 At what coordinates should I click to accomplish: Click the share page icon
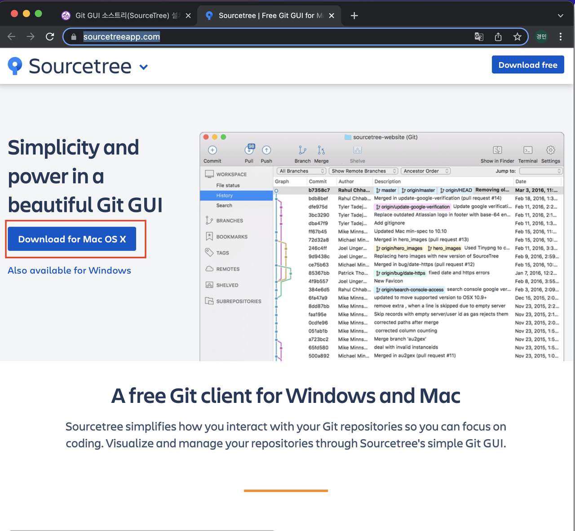498,37
